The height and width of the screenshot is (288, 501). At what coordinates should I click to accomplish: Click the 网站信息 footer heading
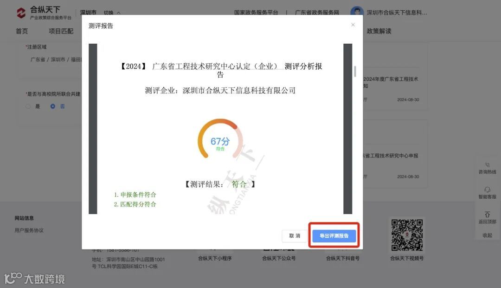coord(24,218)
